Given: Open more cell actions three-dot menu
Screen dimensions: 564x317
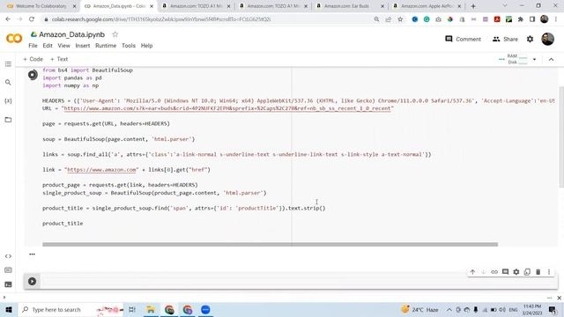Looking at the screenshot, I should (549, 272).
